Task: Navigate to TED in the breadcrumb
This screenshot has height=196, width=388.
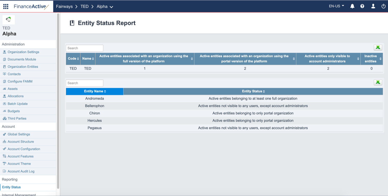Action: (x=84, y=6)
